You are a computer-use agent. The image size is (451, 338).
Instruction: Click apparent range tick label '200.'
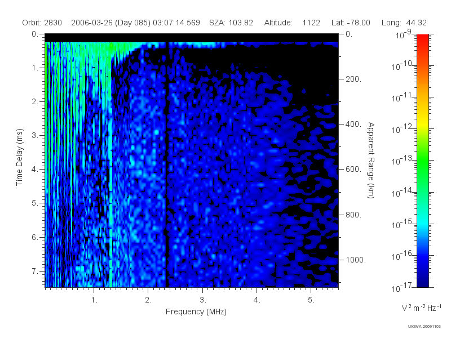(x=353, y=79)
